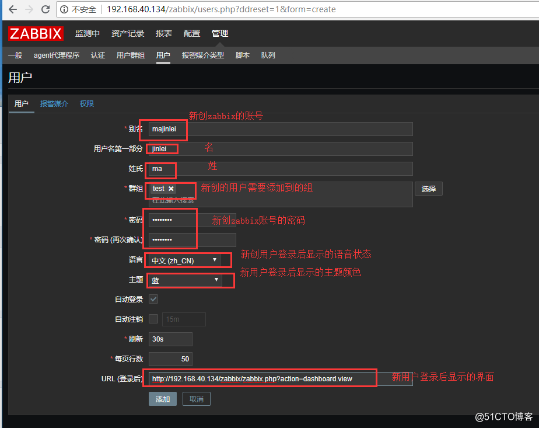Click the 用户名第一部分 field with jinlei

tap(281, 149)
